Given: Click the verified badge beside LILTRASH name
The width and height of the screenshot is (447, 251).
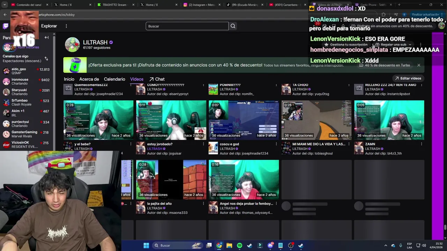Looking at the screenshot, I should click(x=111, y=43).
